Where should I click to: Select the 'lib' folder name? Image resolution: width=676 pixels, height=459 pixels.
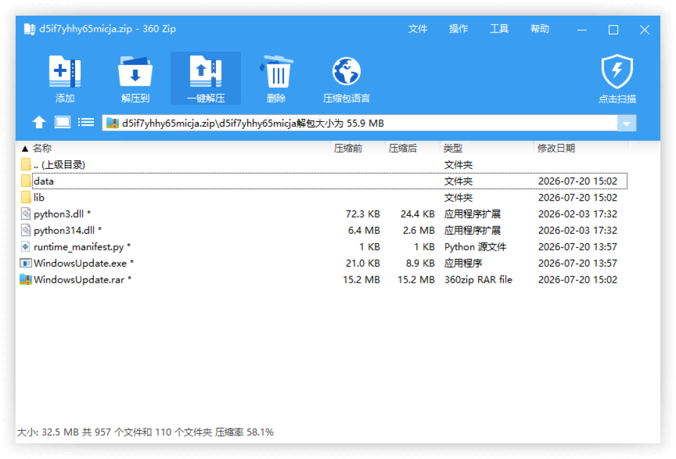[x=39, y=198]
